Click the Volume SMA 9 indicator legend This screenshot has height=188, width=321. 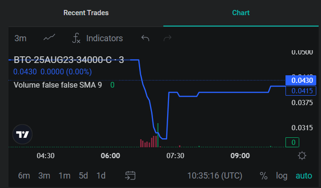click(x=58, y=85)
